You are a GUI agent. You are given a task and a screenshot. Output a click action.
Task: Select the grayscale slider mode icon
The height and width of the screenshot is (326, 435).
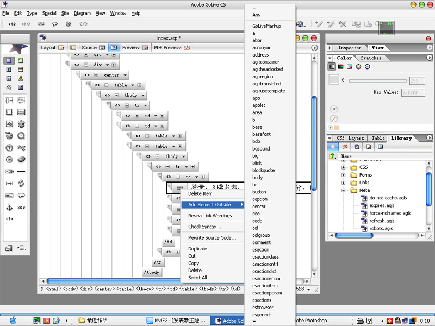coord(332,67)
